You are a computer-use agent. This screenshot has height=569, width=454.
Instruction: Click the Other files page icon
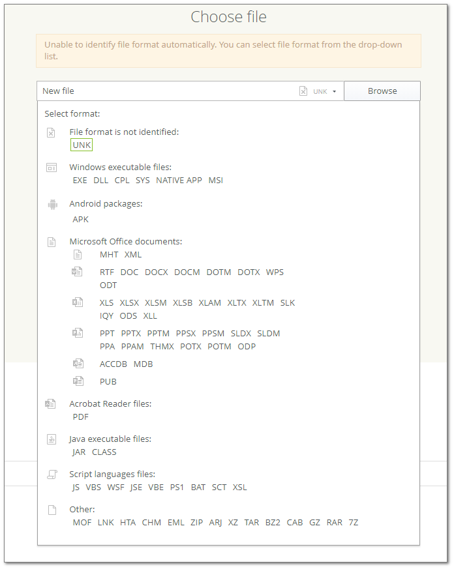click(52, 510)
